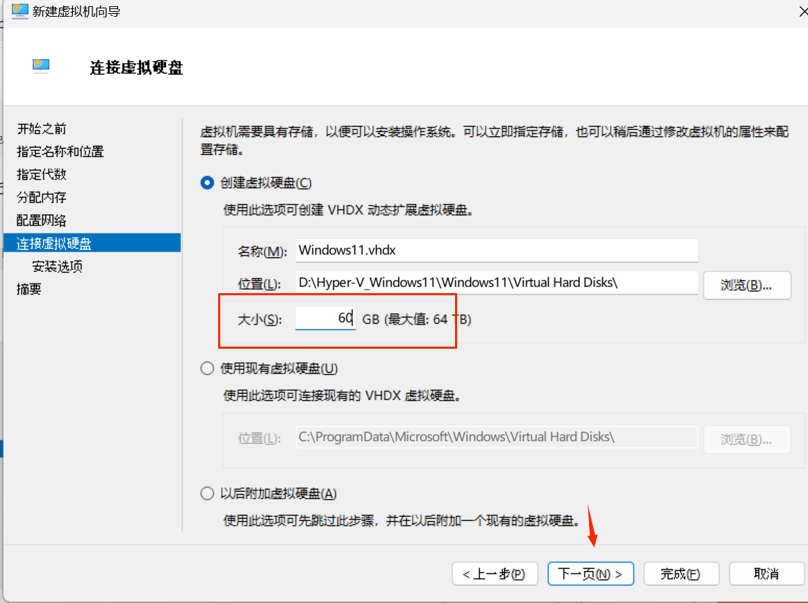Go to 指定名称和位置 step
The width and height of the screenshot is (808, 603).
pos(60,151)
